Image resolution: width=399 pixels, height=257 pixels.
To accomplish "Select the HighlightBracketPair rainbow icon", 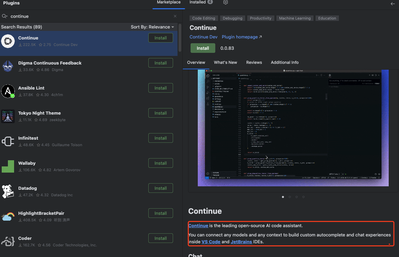I will tap(8, 217).
